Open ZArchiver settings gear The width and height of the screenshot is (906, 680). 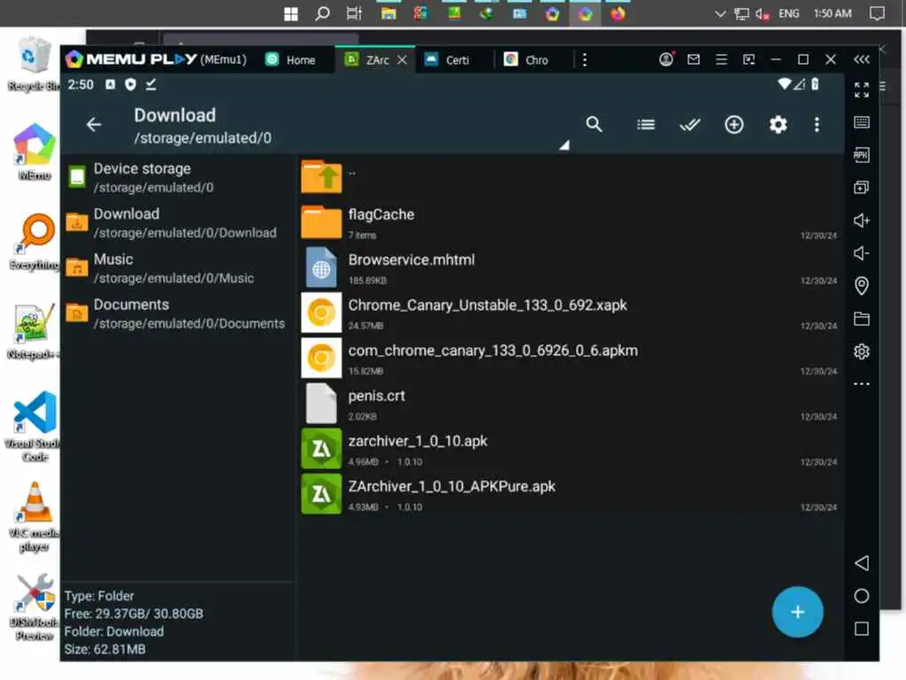pyautogui.click(x=778, y=124)
